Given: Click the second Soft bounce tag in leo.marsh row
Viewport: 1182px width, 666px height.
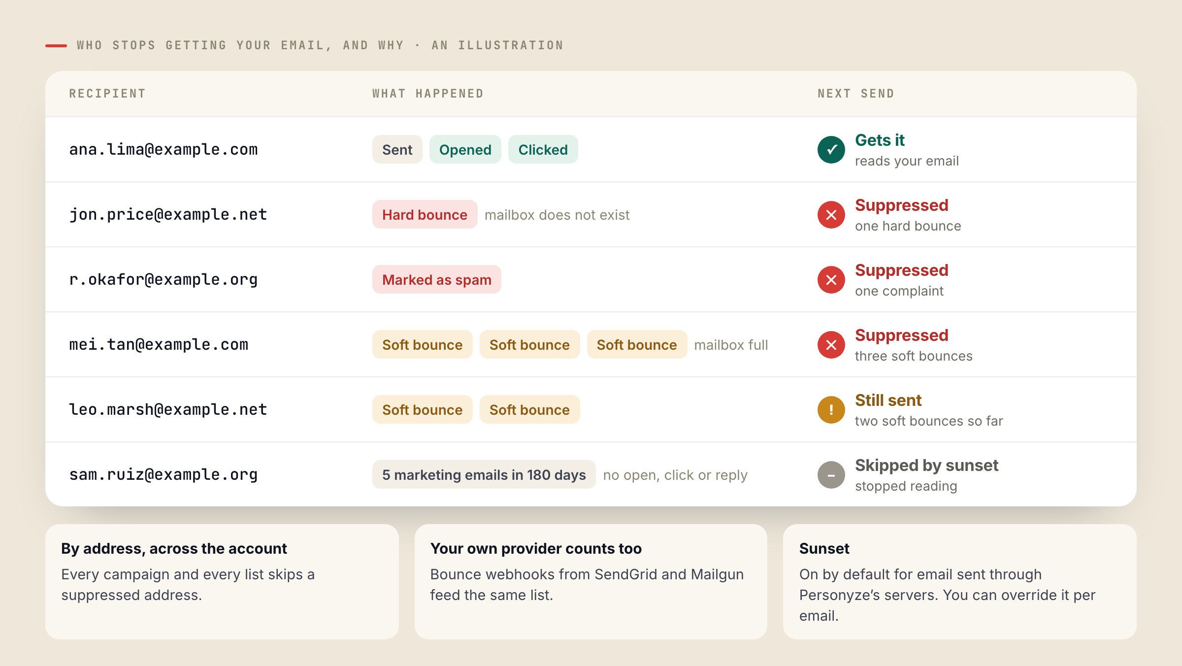Looking at the screenshot, I should click(x=530, y=409).
